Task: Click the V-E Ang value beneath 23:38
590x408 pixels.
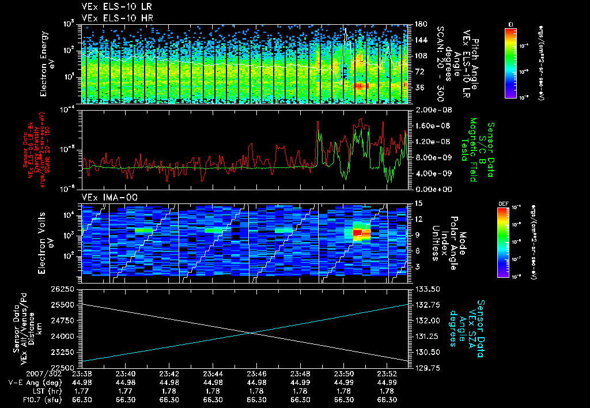Action: (x=82, y=383)
